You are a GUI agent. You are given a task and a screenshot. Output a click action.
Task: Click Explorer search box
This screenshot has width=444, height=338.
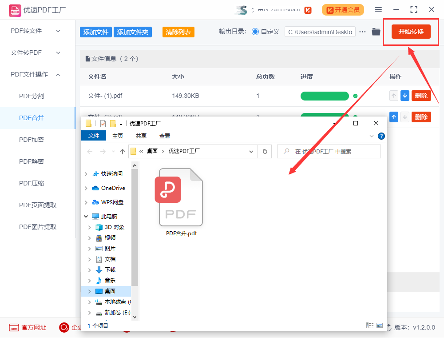point(329,151)
